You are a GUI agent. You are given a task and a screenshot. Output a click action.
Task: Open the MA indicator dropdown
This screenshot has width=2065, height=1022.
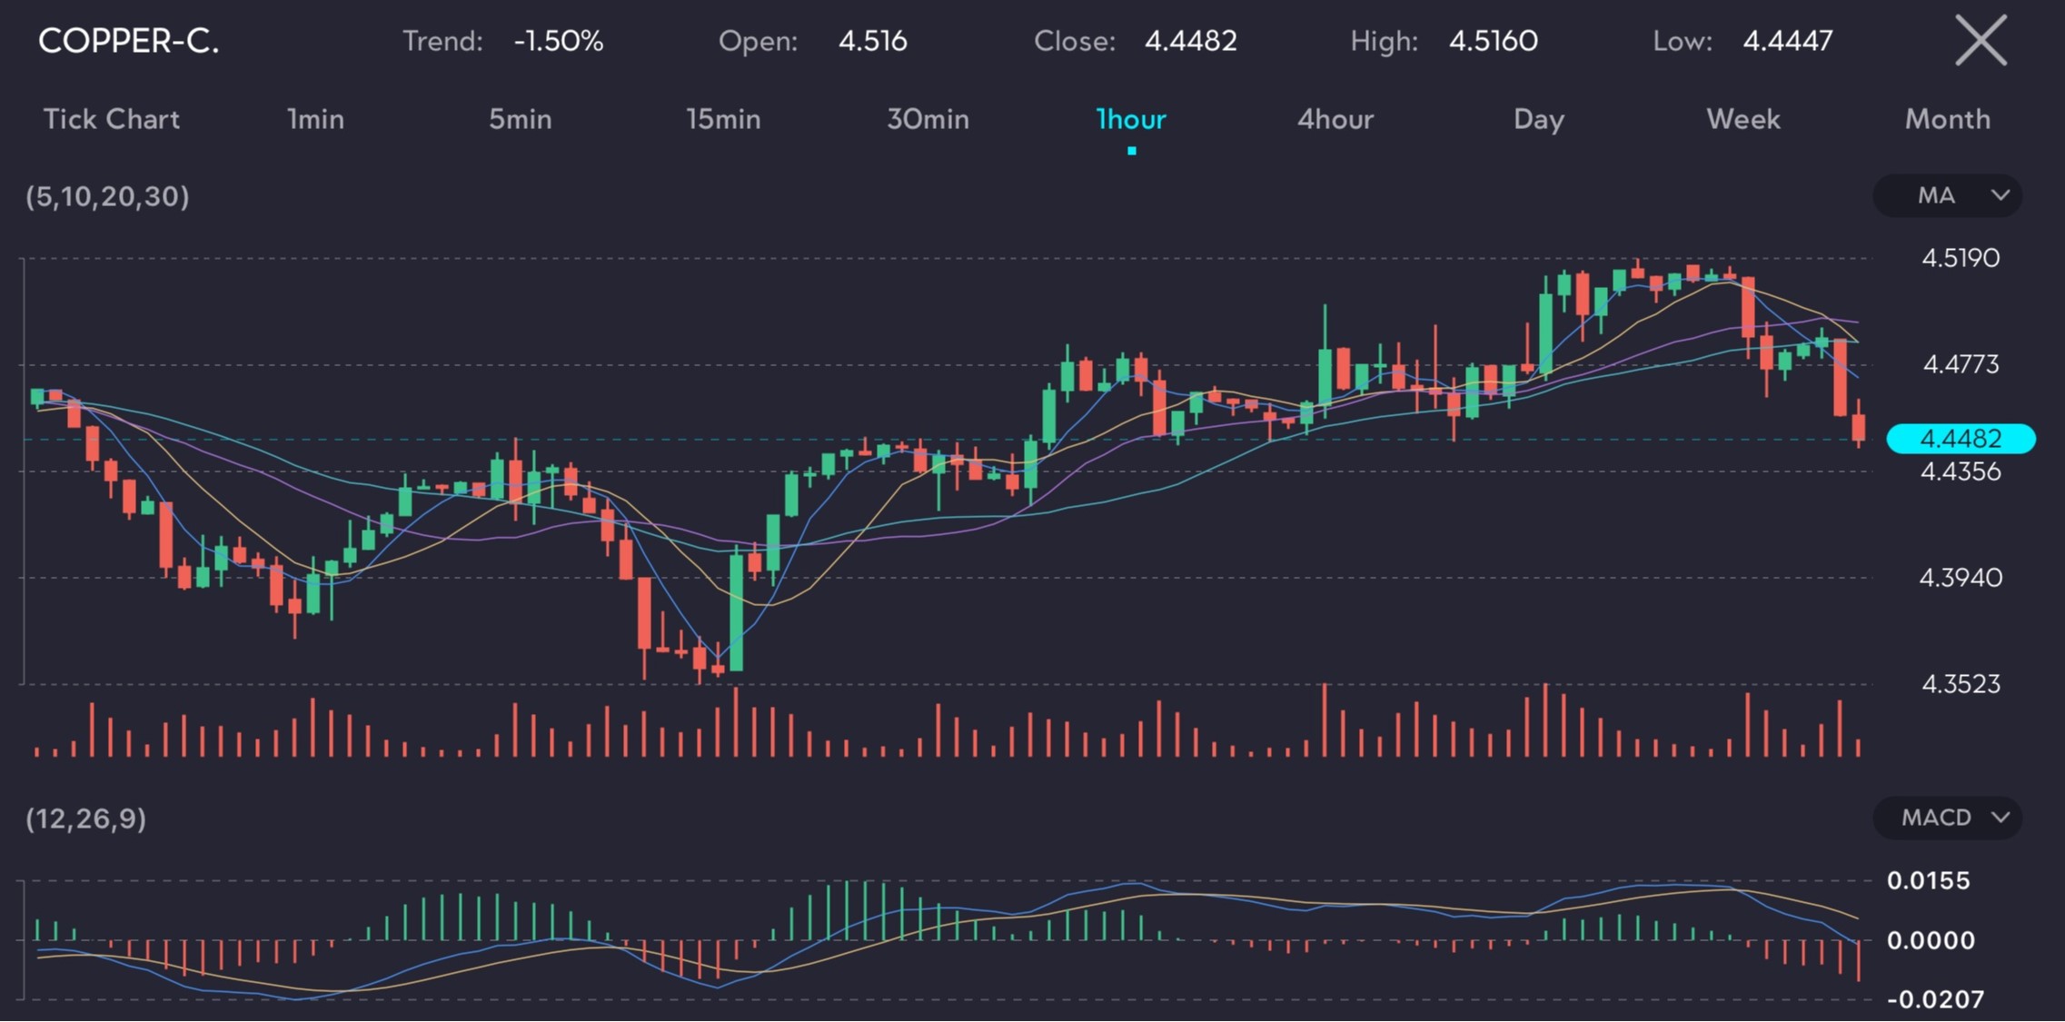click(x=1948, y=195)
